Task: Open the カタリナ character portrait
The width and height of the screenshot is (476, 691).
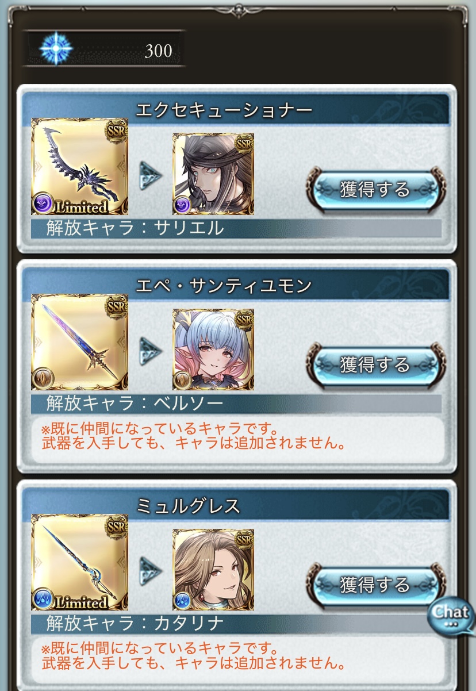Action: pyautogui.click(x=213, y=570)
